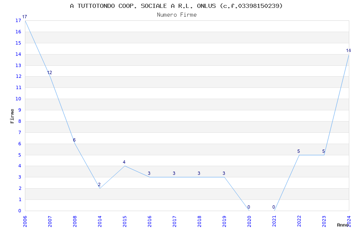The width and height of the screenshot is (353, 229).
Task: Select y-axis tick label 4
Action: [x=20, y=166]
